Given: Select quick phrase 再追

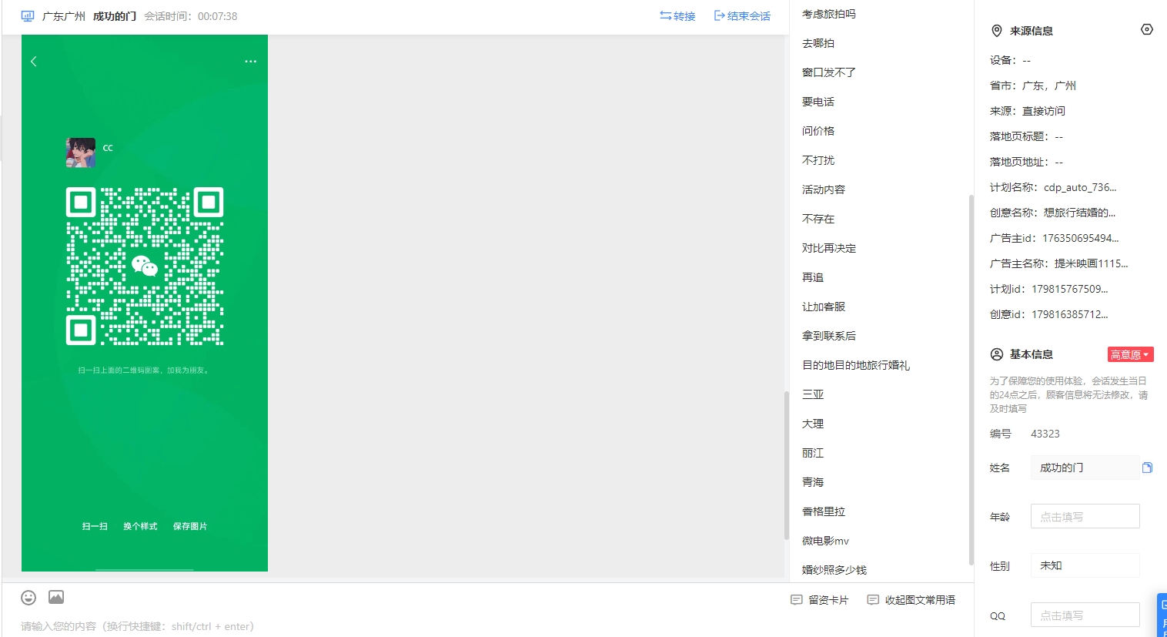Looking at the screenshot, I should 812,277.
